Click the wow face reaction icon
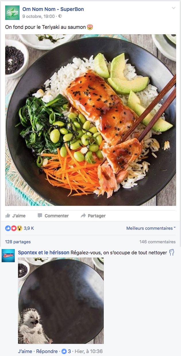 point(19,228)
